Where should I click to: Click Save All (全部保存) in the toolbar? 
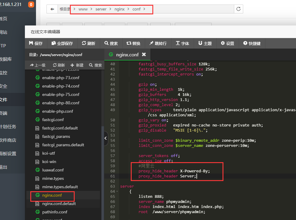62,43
